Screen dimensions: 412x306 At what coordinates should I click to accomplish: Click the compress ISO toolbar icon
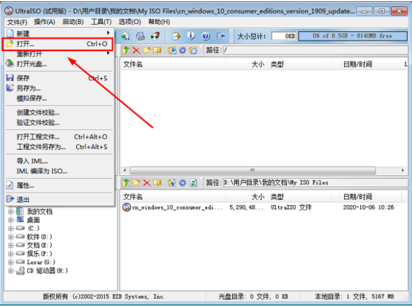[140, 36]
